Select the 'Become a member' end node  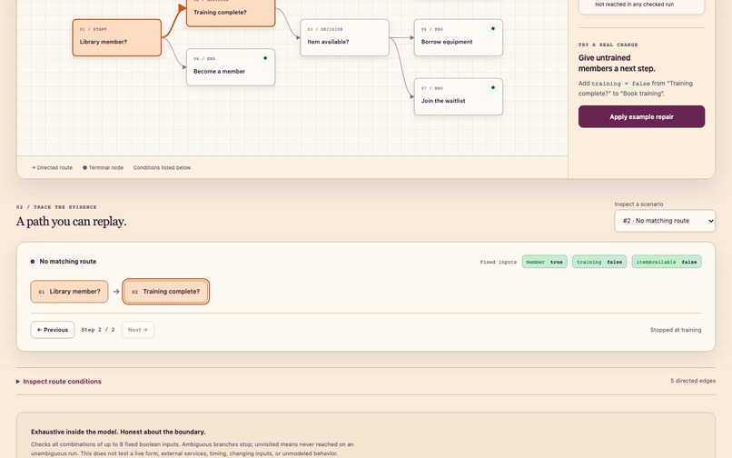[231, 67]
